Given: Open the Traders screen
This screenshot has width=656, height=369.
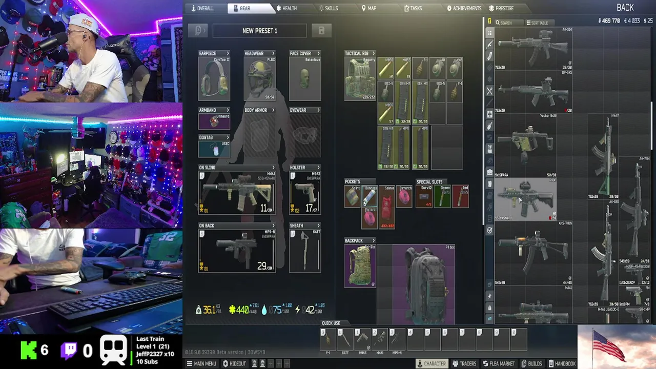Looking at the screenshot, I should pos(464,363).
